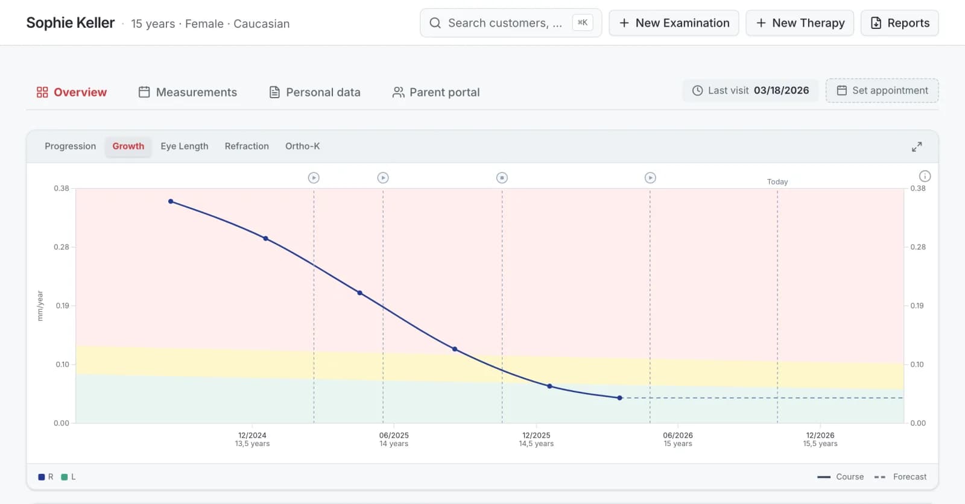The height and width of the screenshot is (504, 965).
Task: Click the Measurements calendar icon
Action: tap(144, 92)
